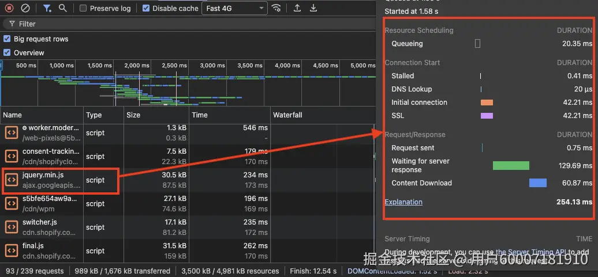Viewport: 598px width, 277px height.
Task: Click the DNS Lookup timing label
Action: [x=412, y=89]
